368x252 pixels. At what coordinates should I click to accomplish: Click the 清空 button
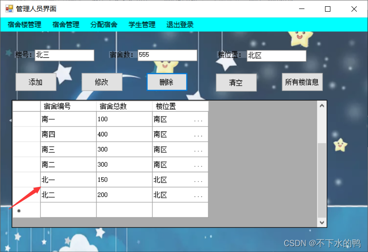point(236,83)
